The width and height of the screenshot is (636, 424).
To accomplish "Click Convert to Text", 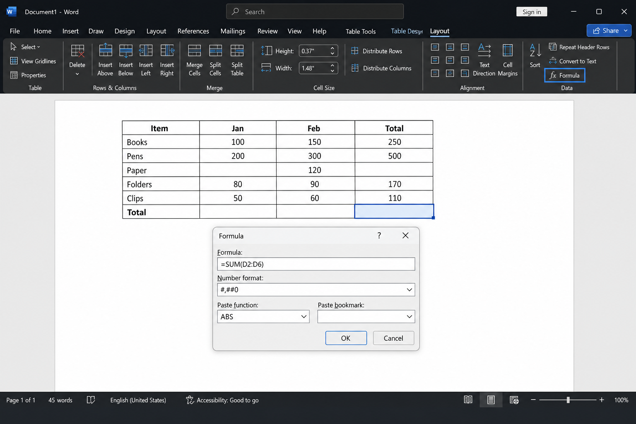I will (573, 61).
